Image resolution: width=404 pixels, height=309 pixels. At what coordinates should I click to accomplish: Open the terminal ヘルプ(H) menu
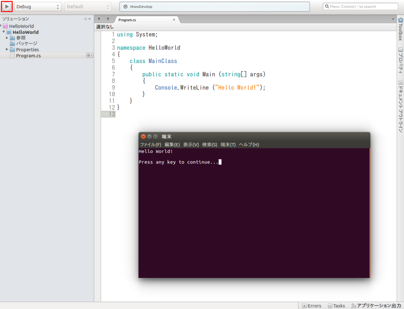(x=249, y=145)
